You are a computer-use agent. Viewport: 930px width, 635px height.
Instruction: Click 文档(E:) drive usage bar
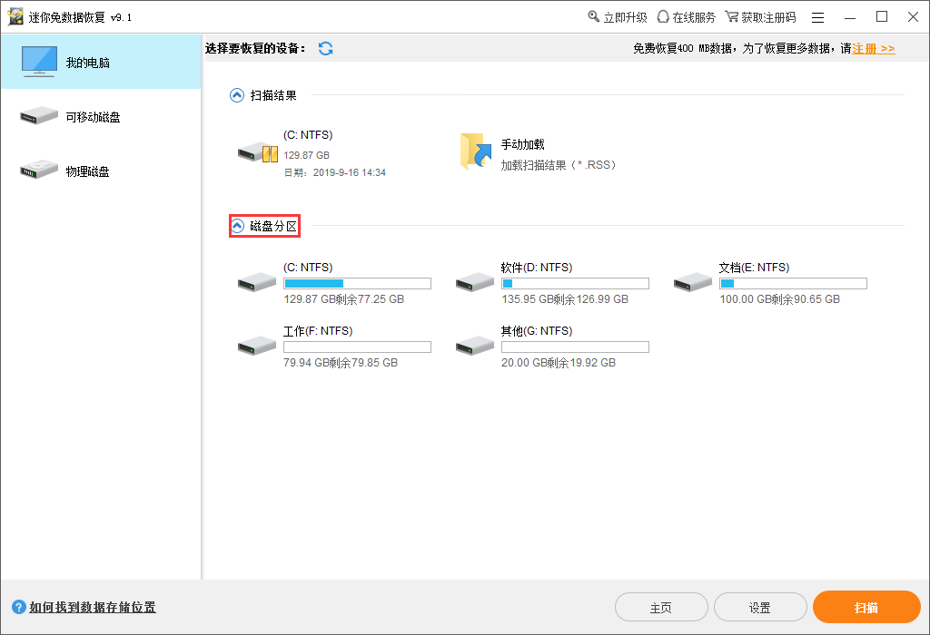point(793,284)
